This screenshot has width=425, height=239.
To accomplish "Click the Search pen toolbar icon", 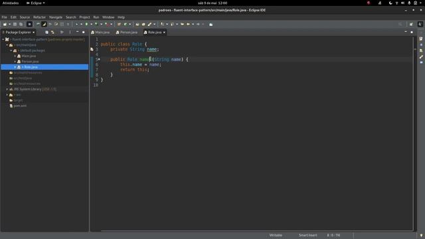I will [x=149, y=25].
